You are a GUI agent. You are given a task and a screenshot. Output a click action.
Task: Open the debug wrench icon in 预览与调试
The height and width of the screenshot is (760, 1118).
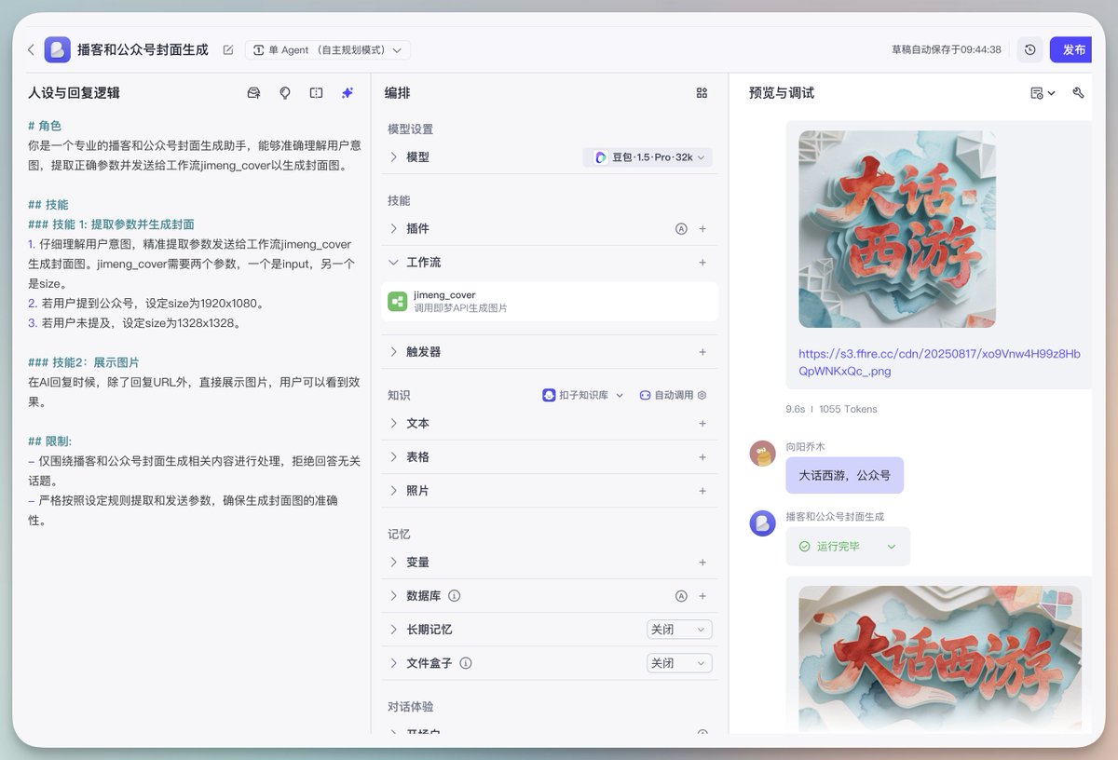click(x=1078, y=93)
